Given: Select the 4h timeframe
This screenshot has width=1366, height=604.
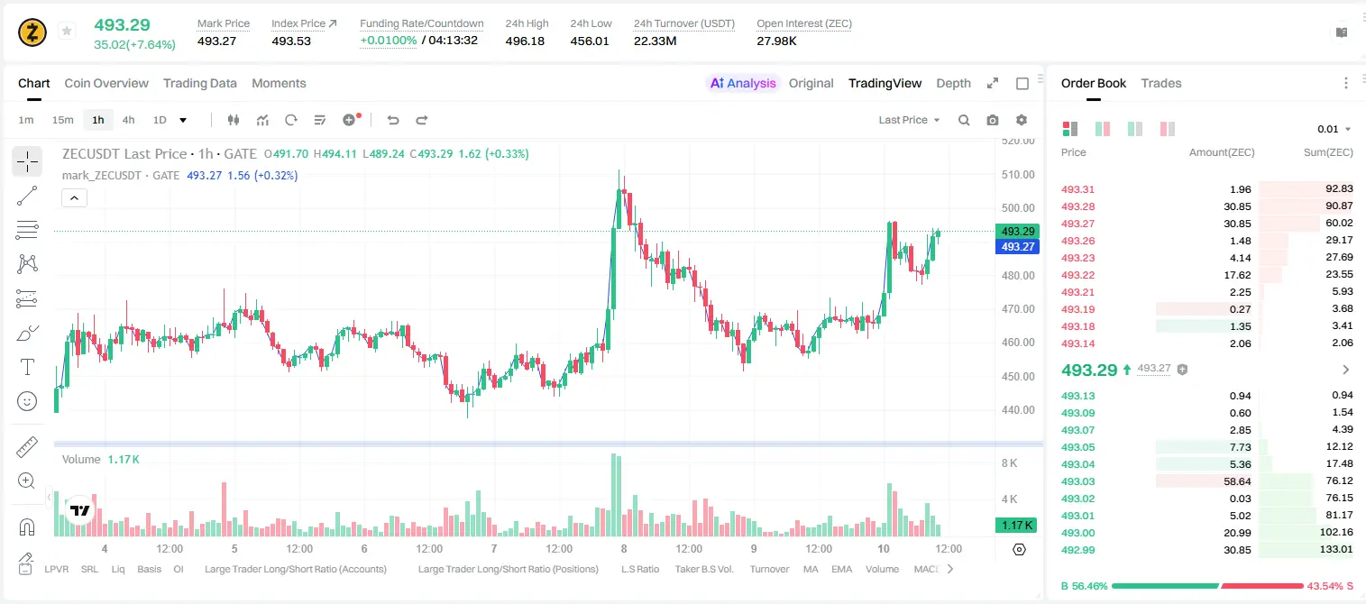Looking at the screenshot, I should coord(129,120).
